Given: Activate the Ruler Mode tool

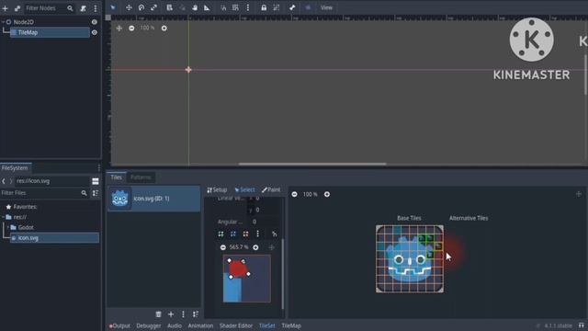Looking at the screenshot, I should [x=207, y=7].
